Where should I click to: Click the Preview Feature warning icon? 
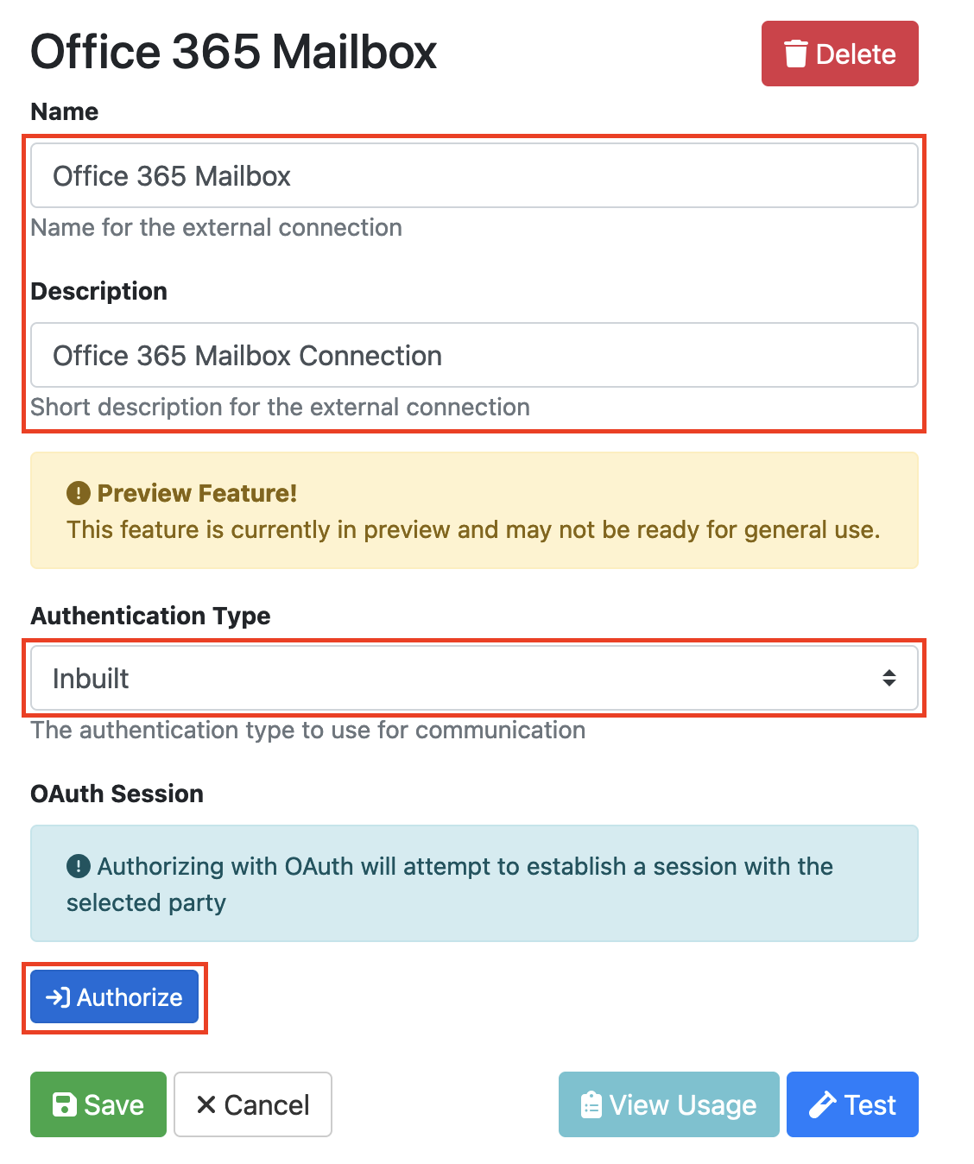click(x=78, y=493)
